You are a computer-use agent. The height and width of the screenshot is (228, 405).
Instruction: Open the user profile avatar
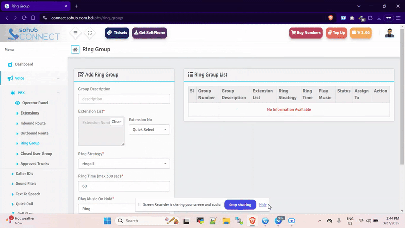(x=389, y=33)
